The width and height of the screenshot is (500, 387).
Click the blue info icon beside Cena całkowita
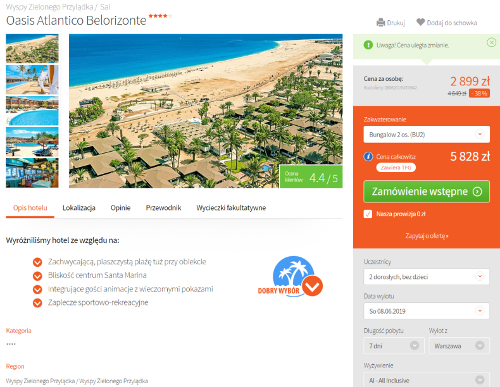pyautogui.click(x=368, y=157)
